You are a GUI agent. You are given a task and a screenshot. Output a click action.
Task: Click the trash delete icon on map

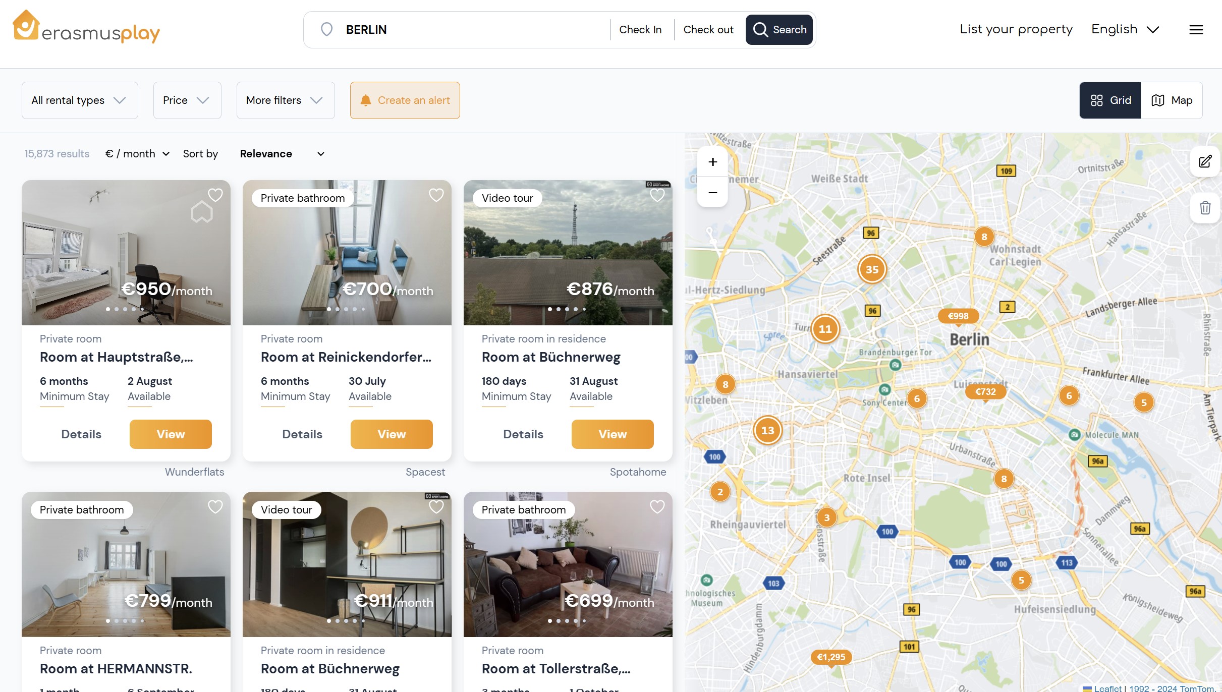pyautogui.click(x=1205, y=207)
